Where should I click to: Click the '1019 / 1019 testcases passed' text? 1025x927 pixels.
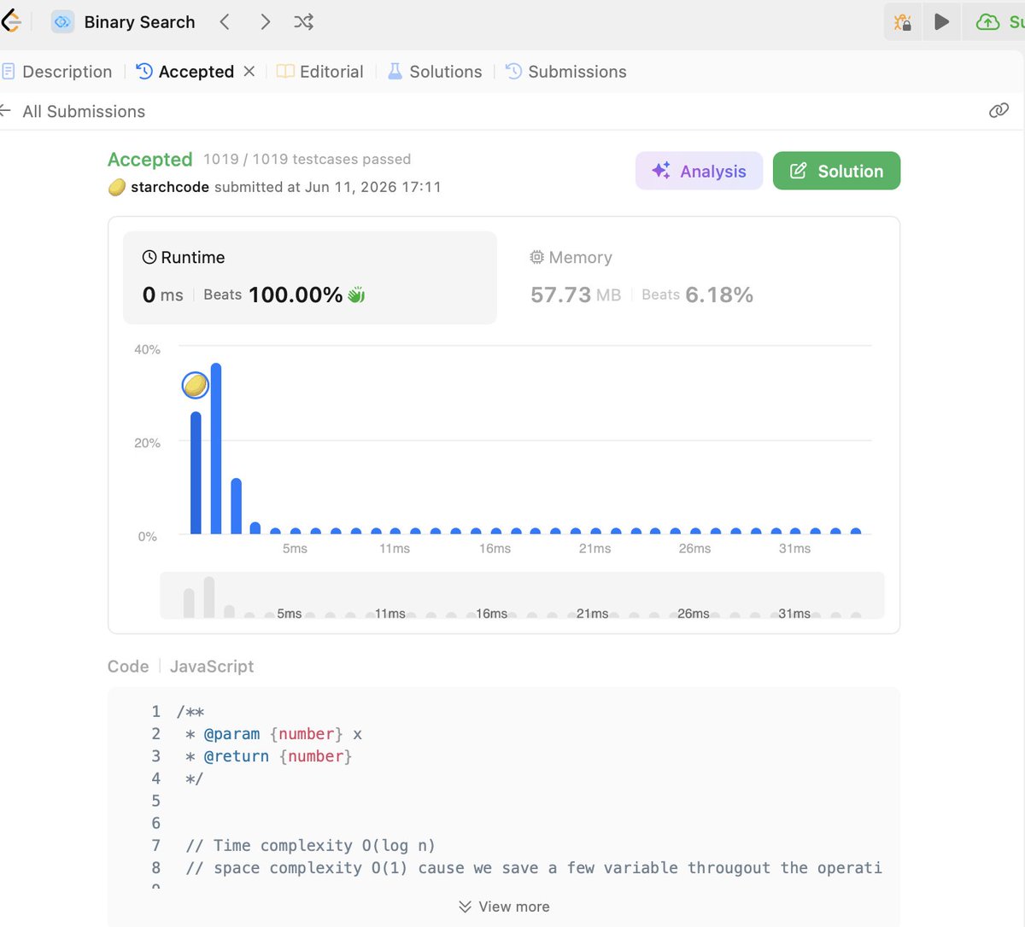pos(307,160)
